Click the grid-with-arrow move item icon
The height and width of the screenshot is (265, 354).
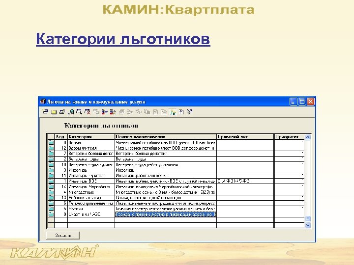[79, 112]
